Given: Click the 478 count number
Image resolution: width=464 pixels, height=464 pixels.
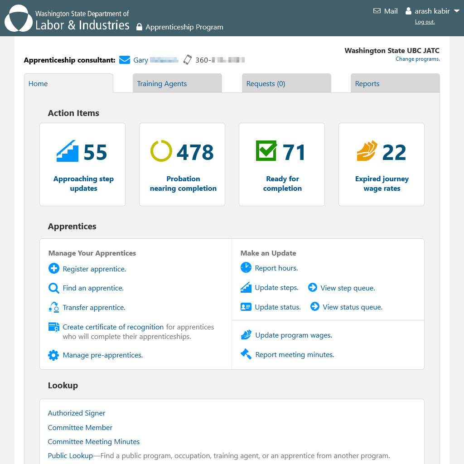Looking at the screenshot, I should (x=195, y=152).
